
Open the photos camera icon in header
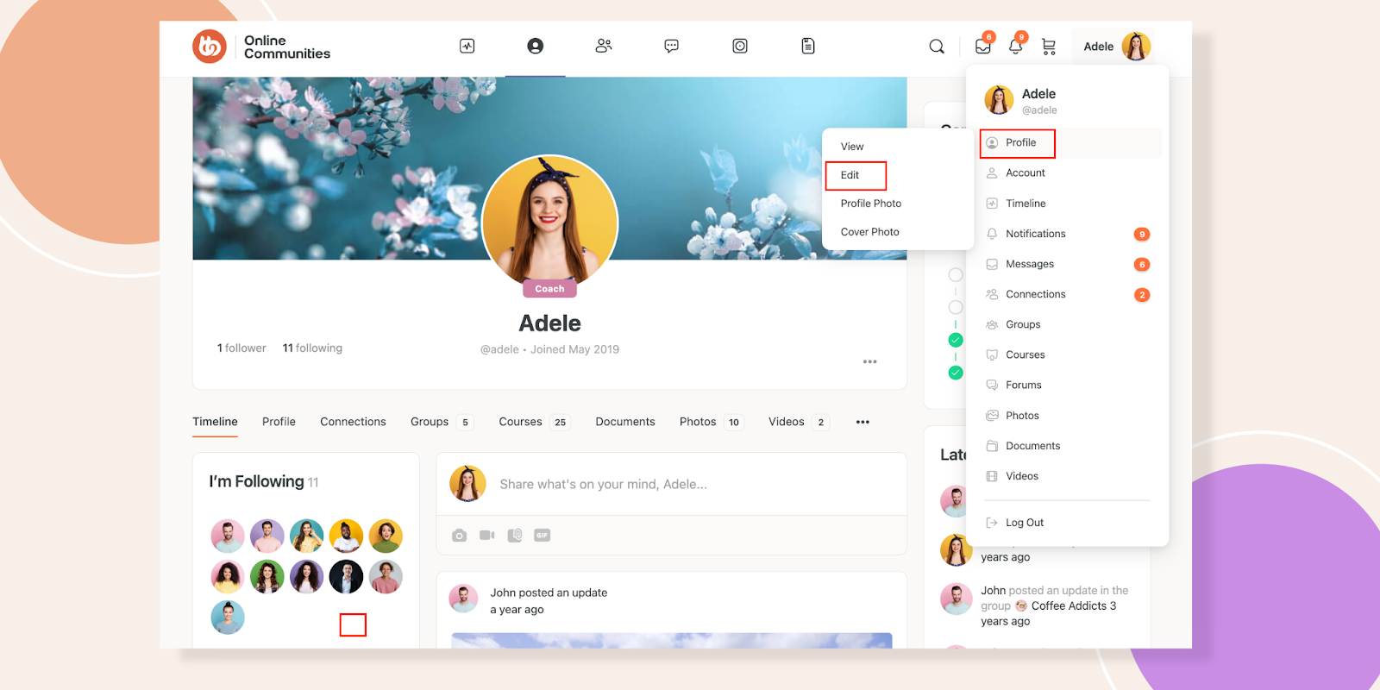(x=740, y=46)
